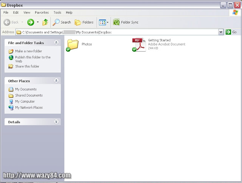The width and height of the screenshot is (242, 183).
Task: Click the folder icon in address bar
Action: pos(19,32)
